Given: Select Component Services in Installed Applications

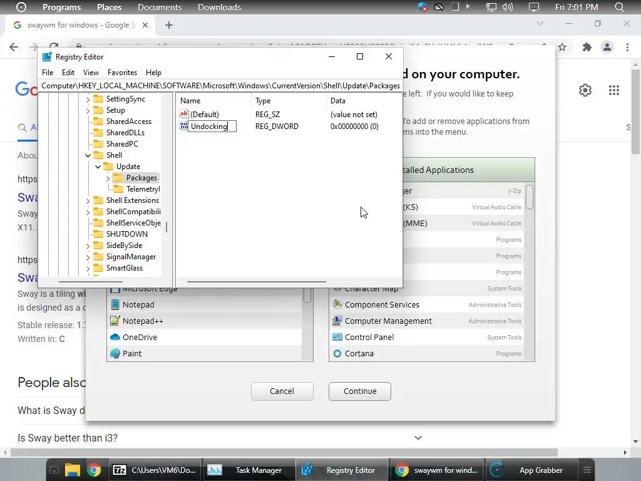Looking at the screenshot, I should [x=426, y=305].
